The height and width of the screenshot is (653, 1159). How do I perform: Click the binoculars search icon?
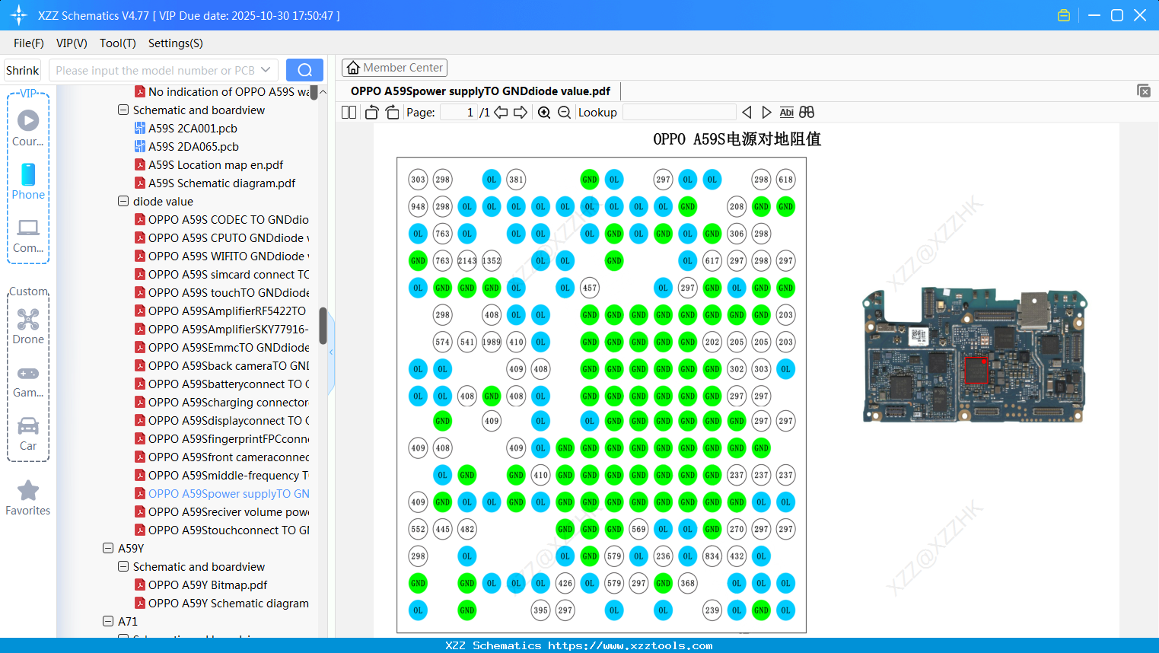pyautogui.click(x=807, y=113)
